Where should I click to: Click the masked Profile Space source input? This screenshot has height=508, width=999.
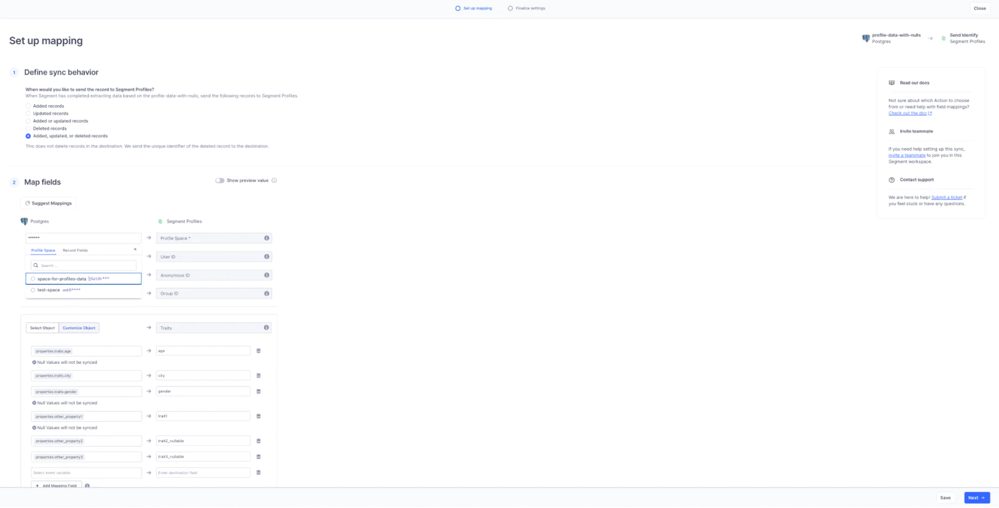(x=83, y=238)
